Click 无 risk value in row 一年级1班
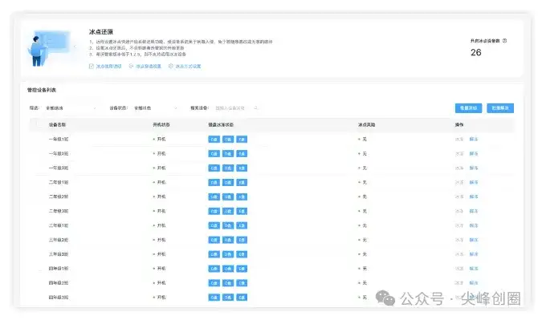Screen dimensions: 538x320 365,139
